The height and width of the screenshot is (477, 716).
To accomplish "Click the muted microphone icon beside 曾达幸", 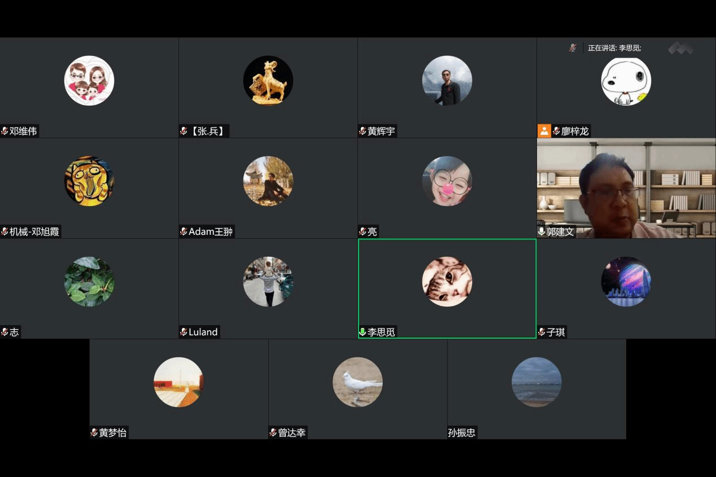I will click(273, 432).
